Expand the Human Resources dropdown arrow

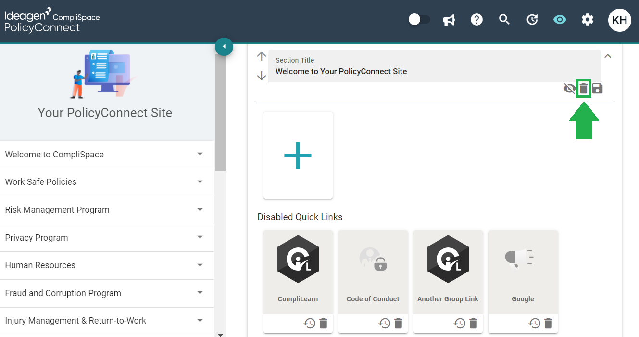tap(200, 265)
